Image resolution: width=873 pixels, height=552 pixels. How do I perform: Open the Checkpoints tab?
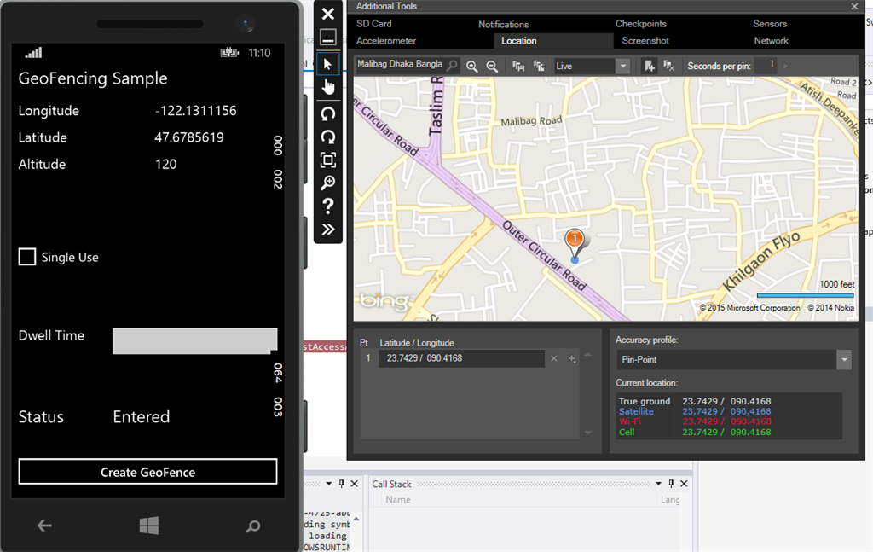tap(641, 23)
